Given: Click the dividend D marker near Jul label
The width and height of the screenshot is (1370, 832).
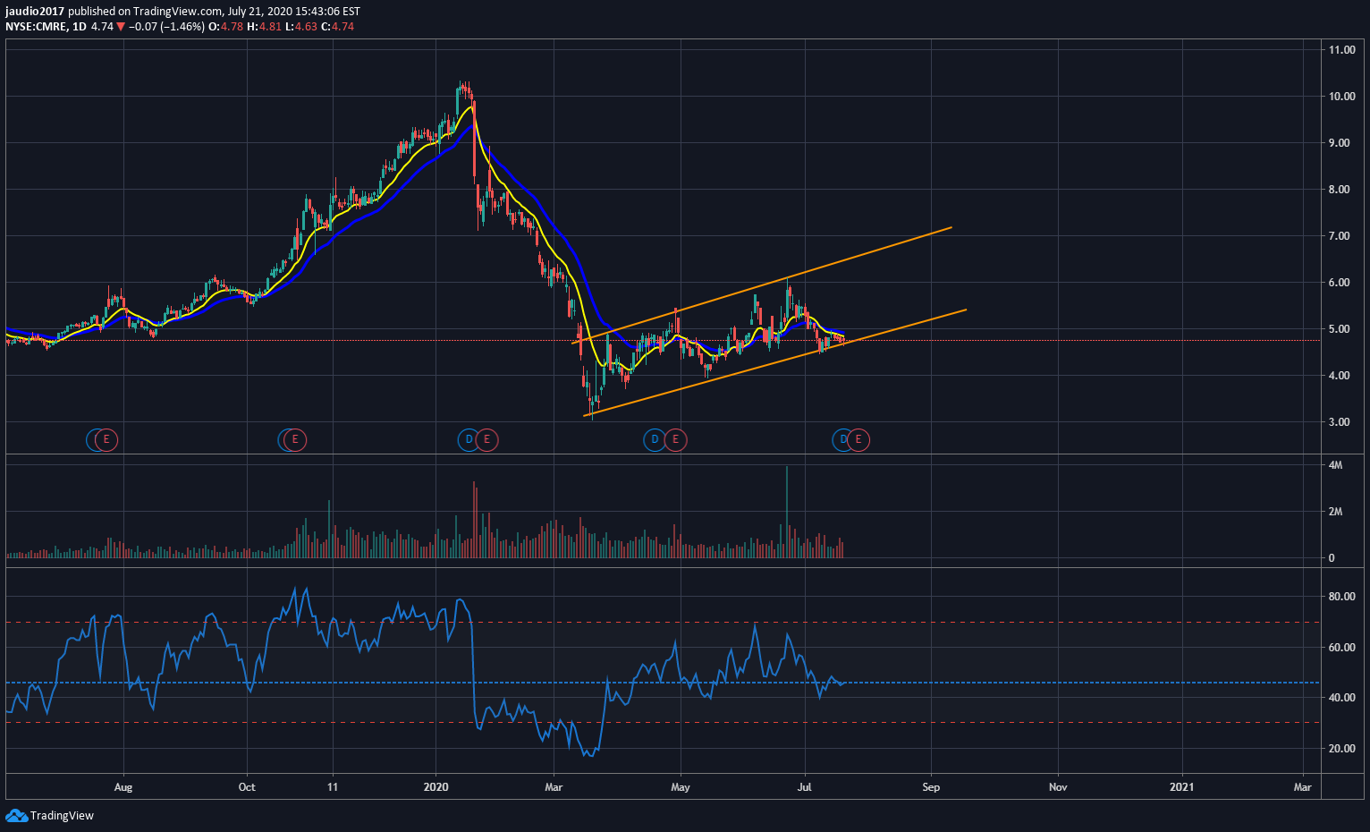Looking at the screenshot, I should [842, 439].
